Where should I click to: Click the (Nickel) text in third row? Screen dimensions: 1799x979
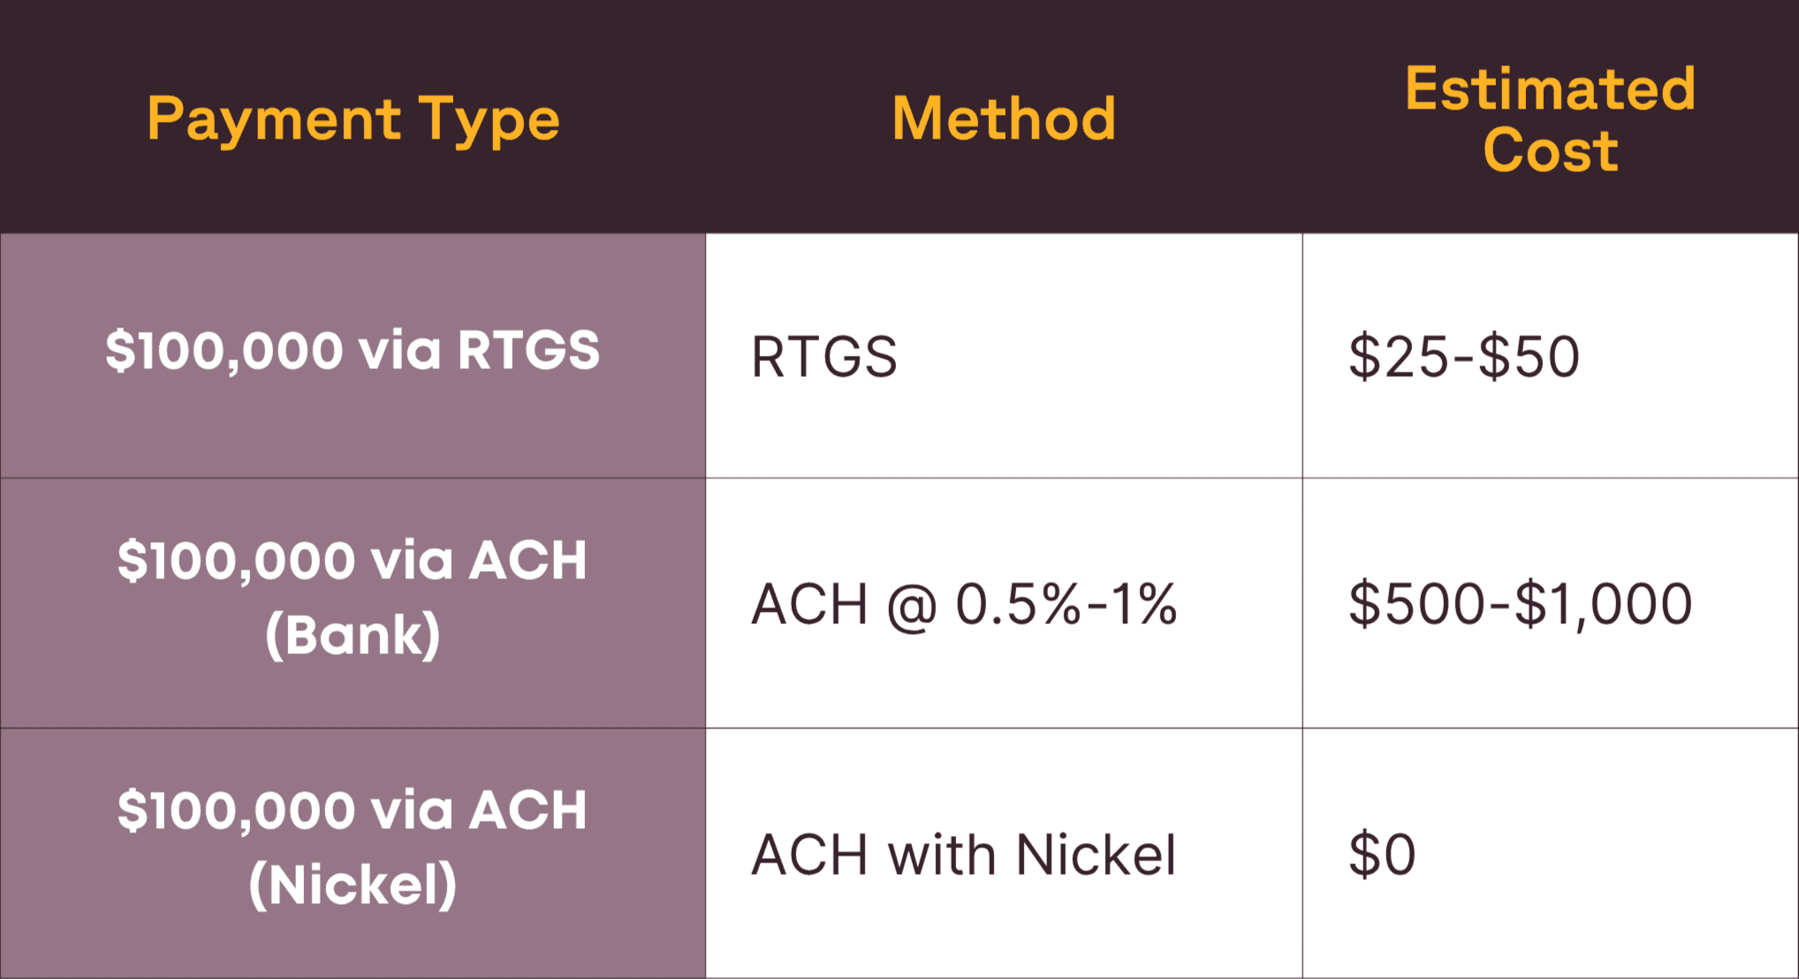click(x=353, y=885)
